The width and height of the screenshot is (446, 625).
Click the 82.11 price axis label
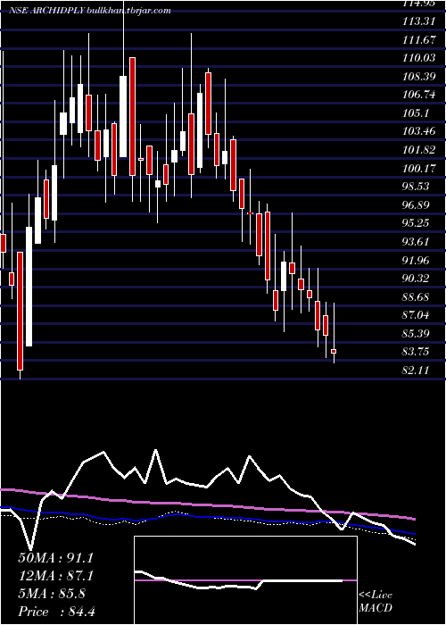[x=415, y=371]
